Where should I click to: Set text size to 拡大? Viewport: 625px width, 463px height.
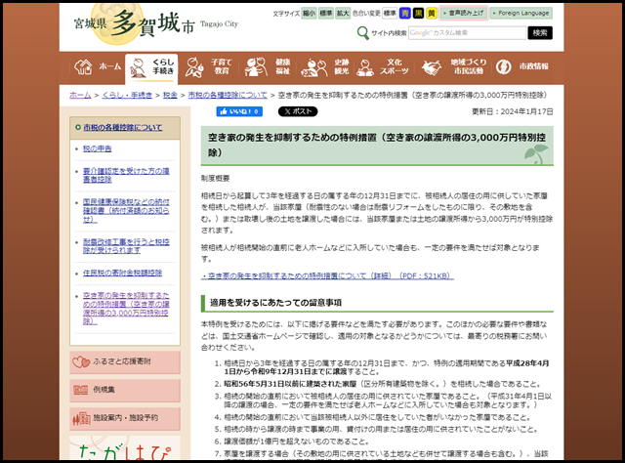click(343, 13)
